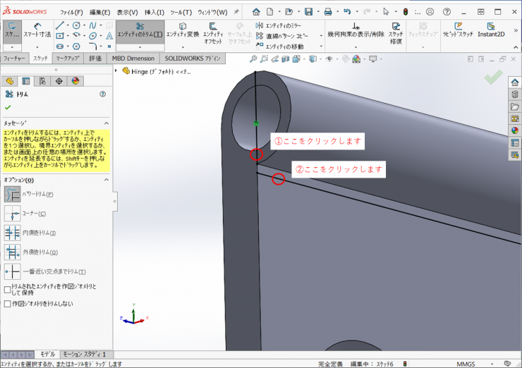Select Trim Inside (内側をトリム) option
Image resolution: width=522 pixels, height=368 pixels.
(x=13, y=233)
